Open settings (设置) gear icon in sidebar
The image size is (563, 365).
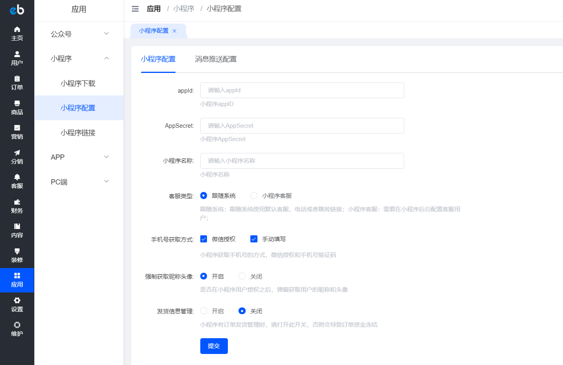(x=17, y=301)
